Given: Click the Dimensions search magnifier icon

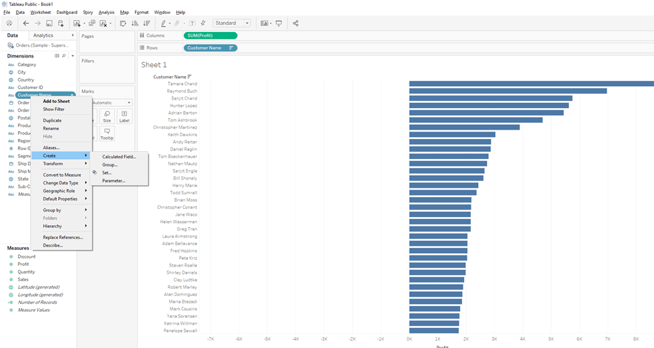Looking at the screenshot, I should pyautogui.click(x=64, y=56).
